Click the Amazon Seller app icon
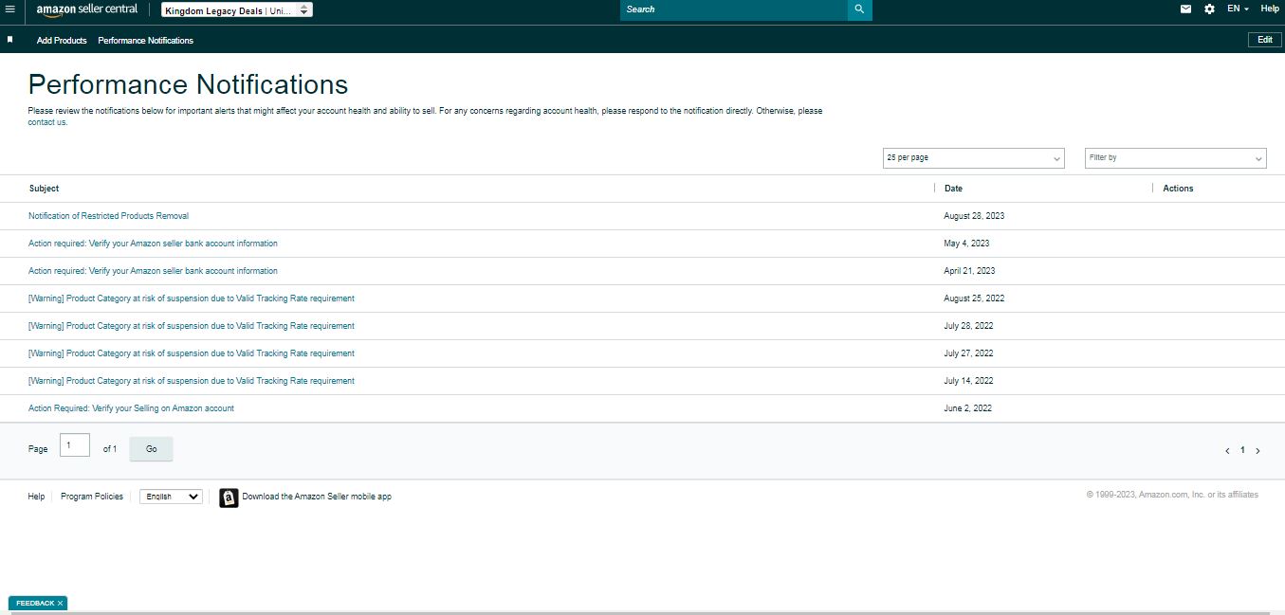This screenshot has height=615, width=1285. (x=229, y=497)
